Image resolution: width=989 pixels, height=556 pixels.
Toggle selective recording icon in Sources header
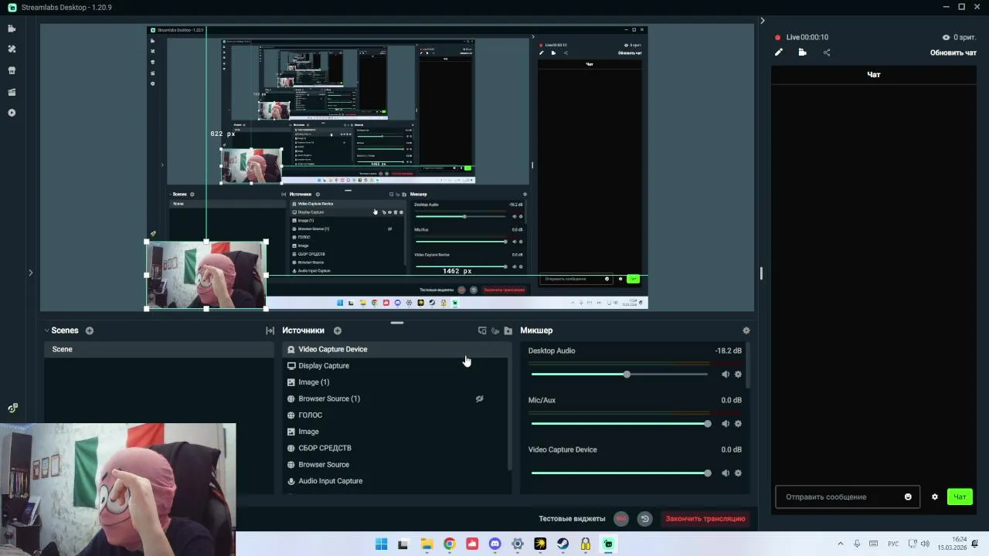click(495, 331)
